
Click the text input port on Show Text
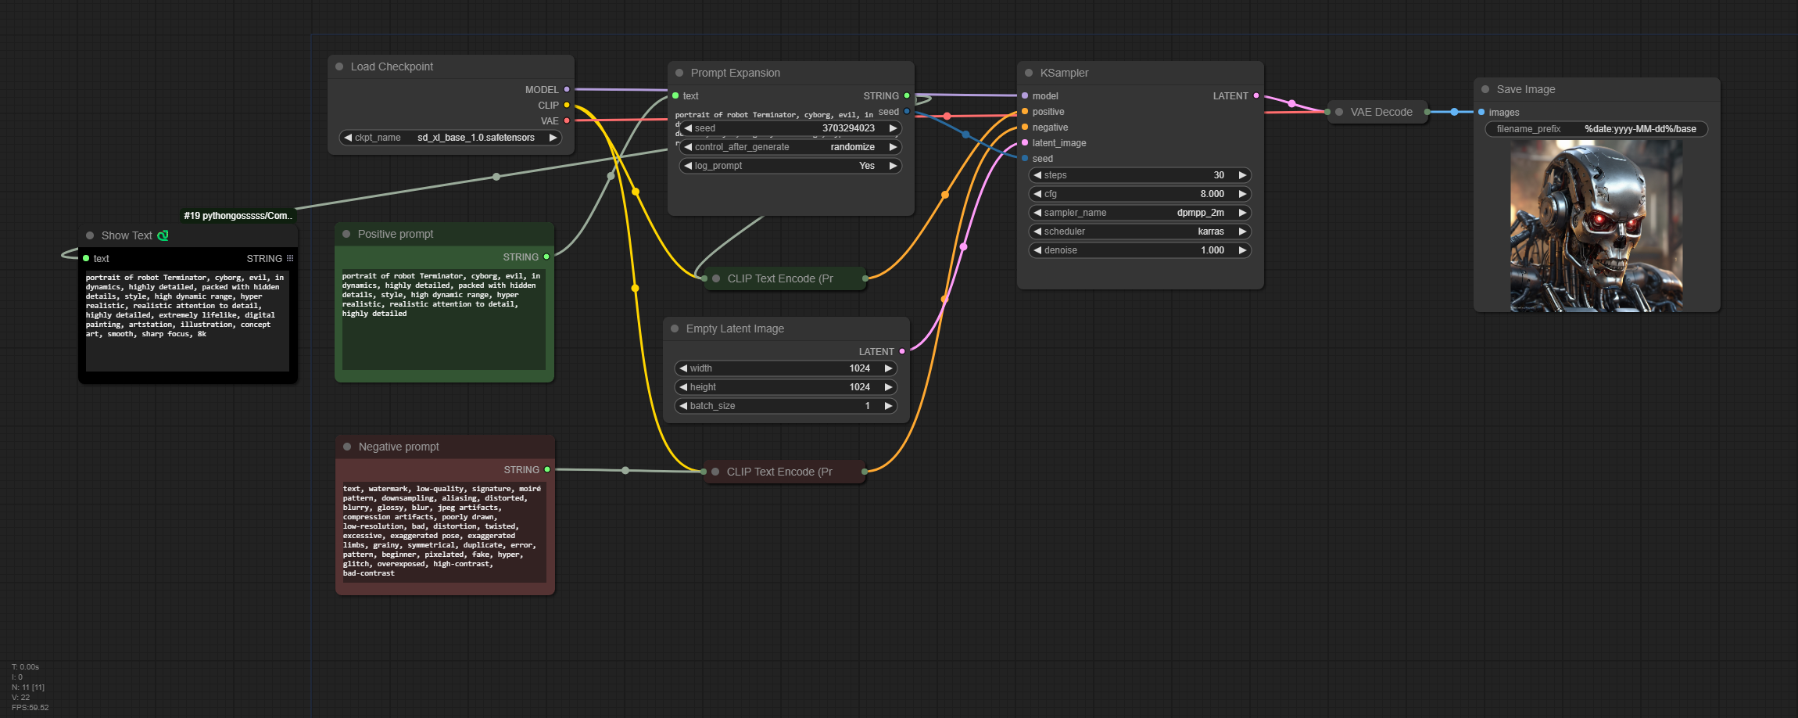[x=86, y=258]
